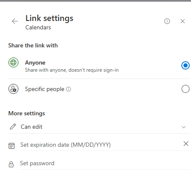
Task: Show info tooltip beside Specific people
Action: point(68,89)
